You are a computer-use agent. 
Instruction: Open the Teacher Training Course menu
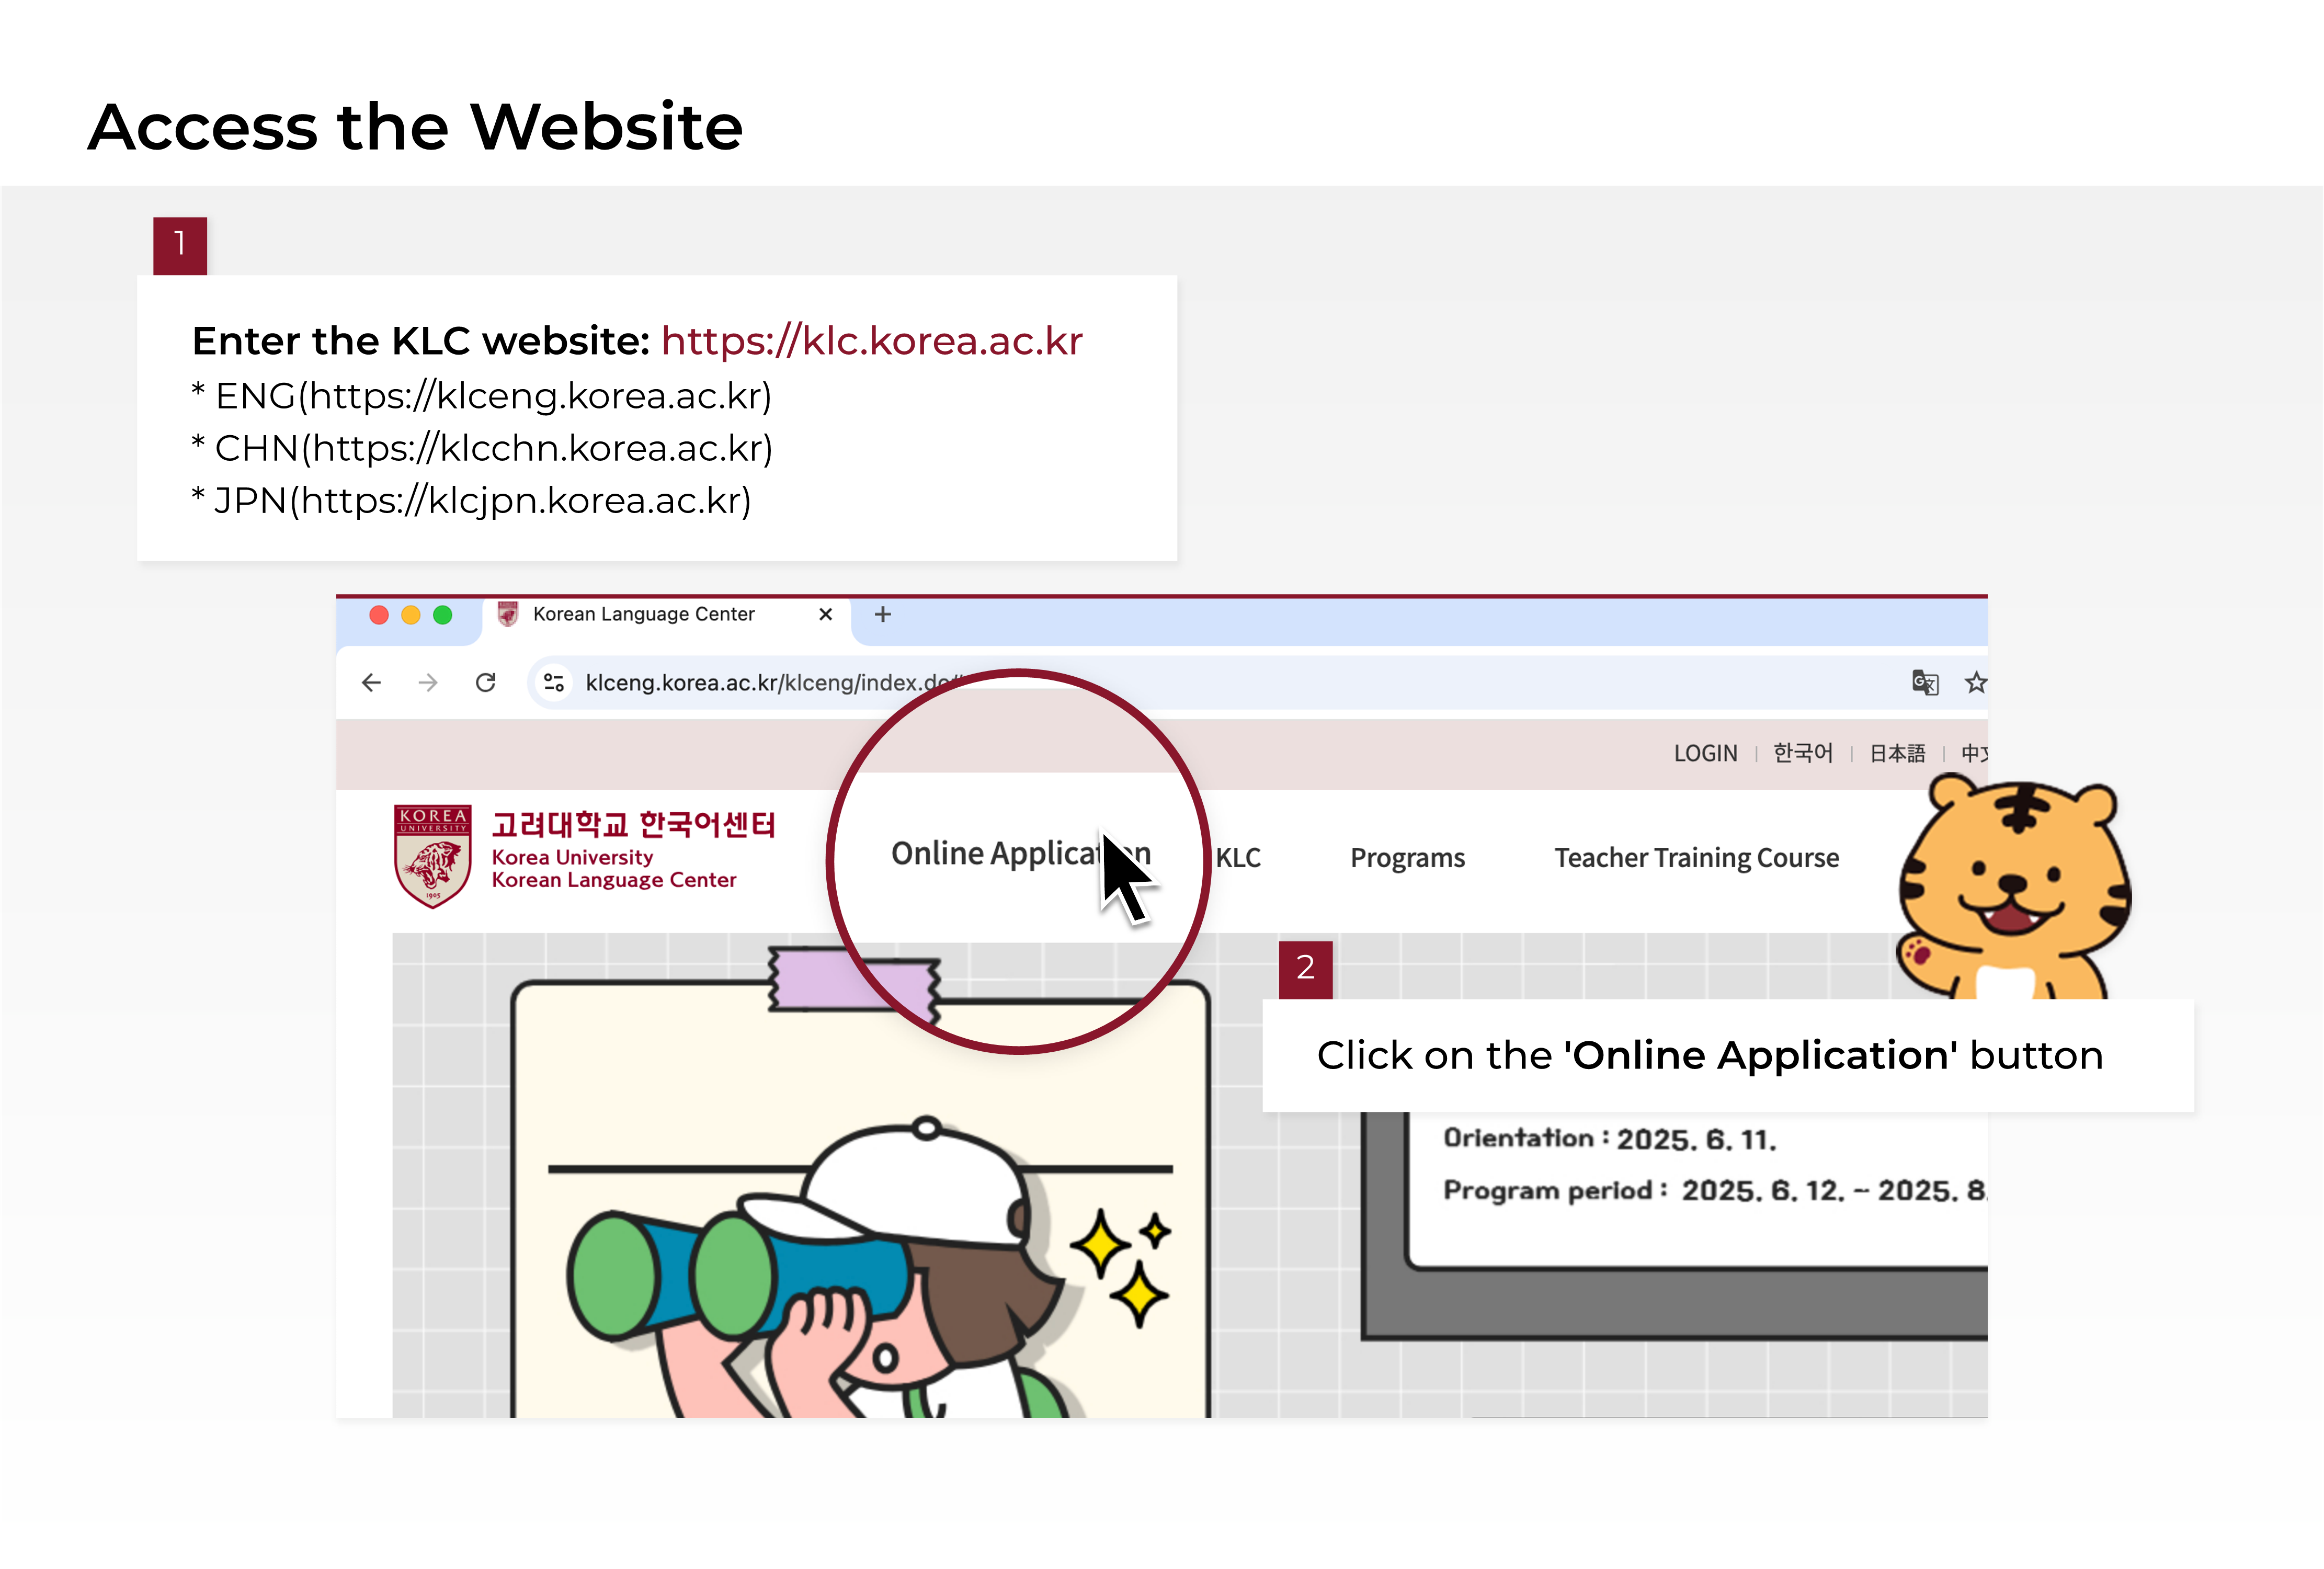point(1696,858)
